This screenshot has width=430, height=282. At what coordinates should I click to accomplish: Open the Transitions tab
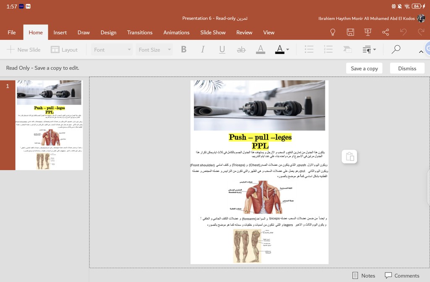pyautogui.click(x=139, y=32)
